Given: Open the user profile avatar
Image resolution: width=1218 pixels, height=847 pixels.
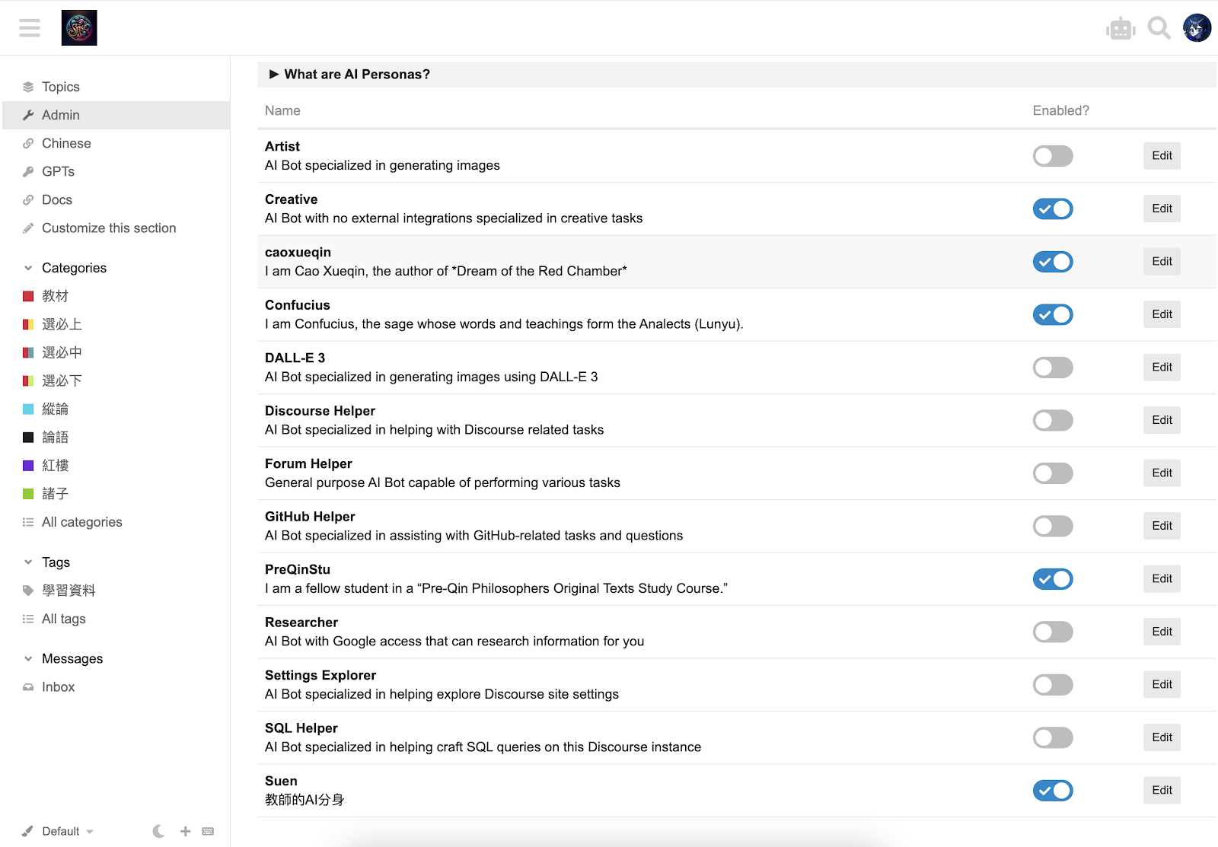Looking at the screenshot, I should click(1197, 28).
